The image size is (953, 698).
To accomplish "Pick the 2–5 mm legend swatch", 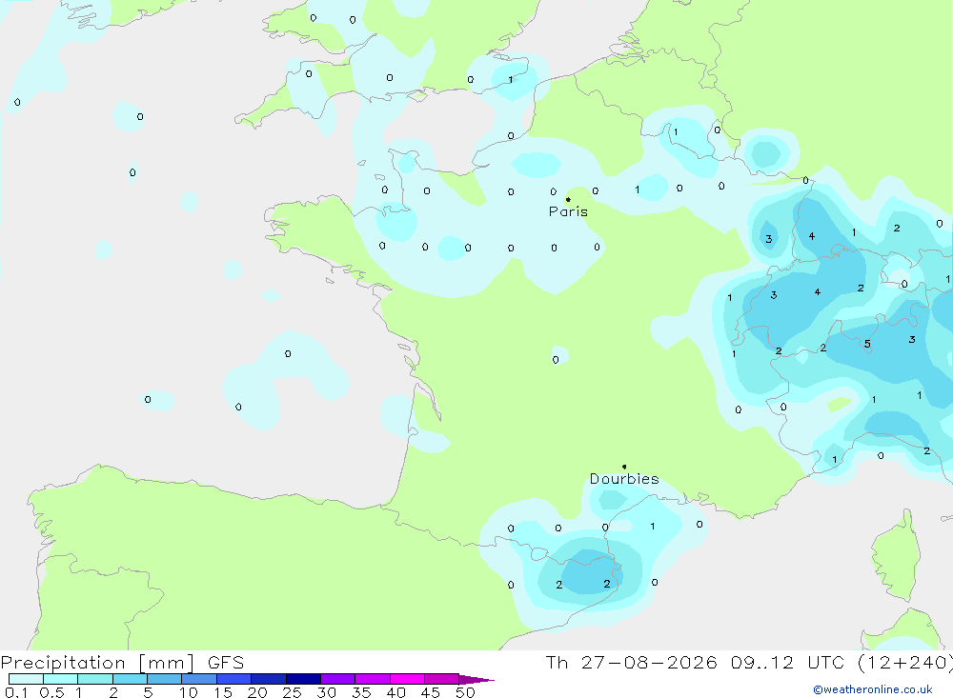I will coord(130,679).
